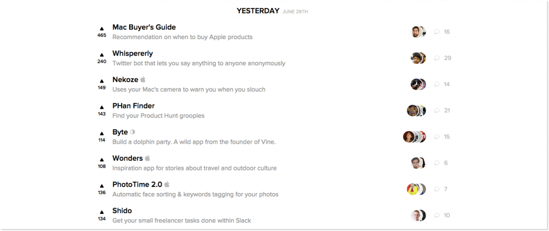Click the maker avatars on Byte row
Screen dimensions: 549x231
pos(414,137)
